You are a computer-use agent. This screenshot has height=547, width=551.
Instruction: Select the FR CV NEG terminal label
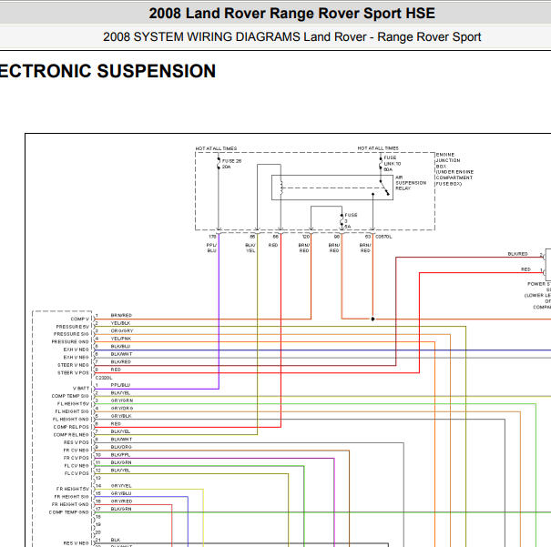coord(77,451)
